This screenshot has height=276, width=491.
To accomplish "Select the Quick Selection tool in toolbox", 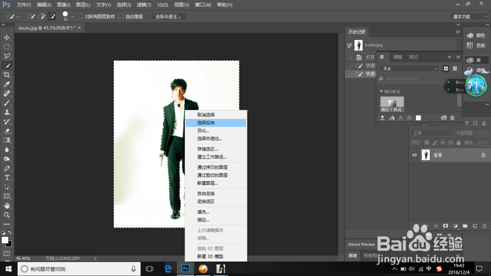I will point(6,65).
